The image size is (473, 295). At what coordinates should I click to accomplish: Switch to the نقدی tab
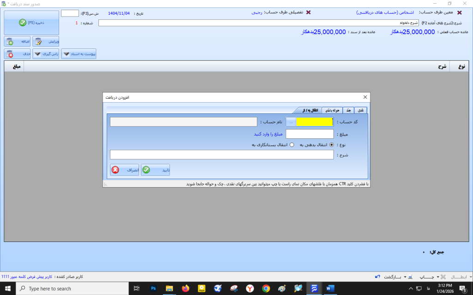361,110
